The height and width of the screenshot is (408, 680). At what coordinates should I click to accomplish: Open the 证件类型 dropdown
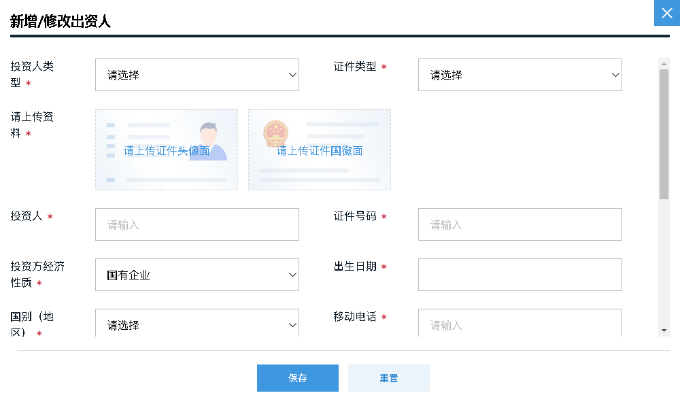point(520,75)
